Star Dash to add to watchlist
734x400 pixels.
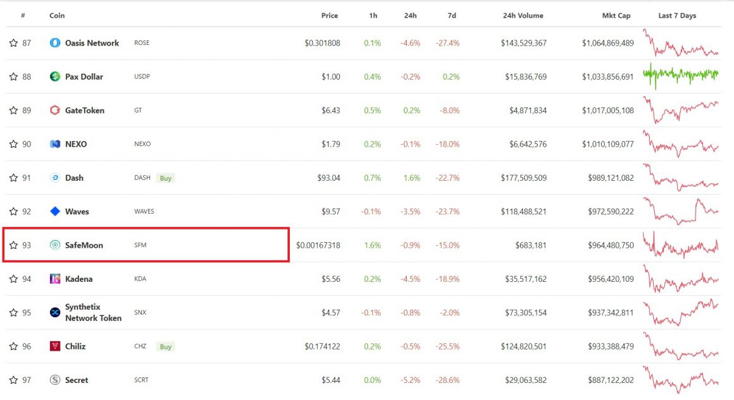click(13, 178)
